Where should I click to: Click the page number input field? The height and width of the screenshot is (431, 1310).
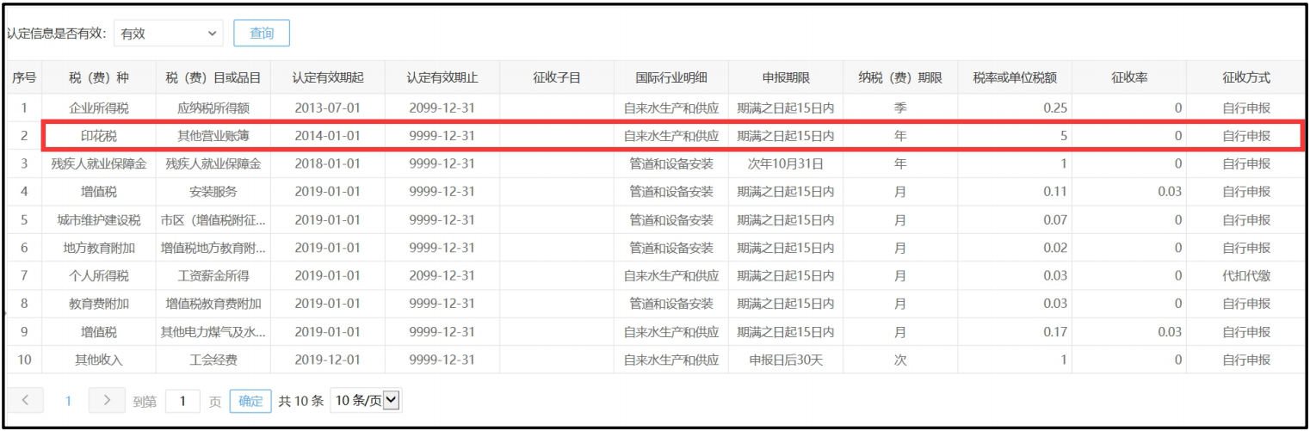(182, 401)
